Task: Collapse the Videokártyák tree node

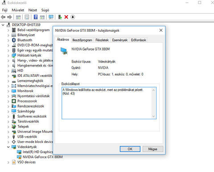Action: 8,147
